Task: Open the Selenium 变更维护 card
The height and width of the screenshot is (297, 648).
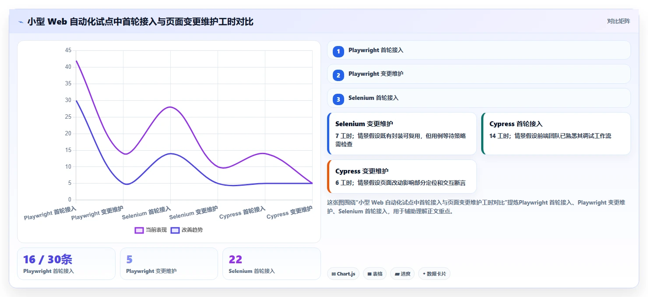Action: click(401, 134)
